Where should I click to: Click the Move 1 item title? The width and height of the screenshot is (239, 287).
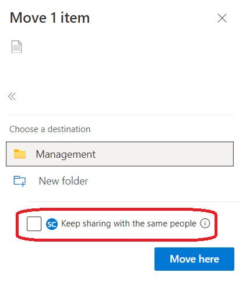point(50,18)
